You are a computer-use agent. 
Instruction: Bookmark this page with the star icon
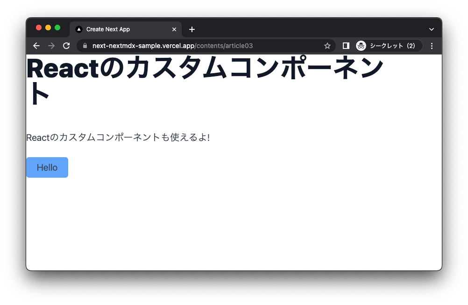point(327,46)
